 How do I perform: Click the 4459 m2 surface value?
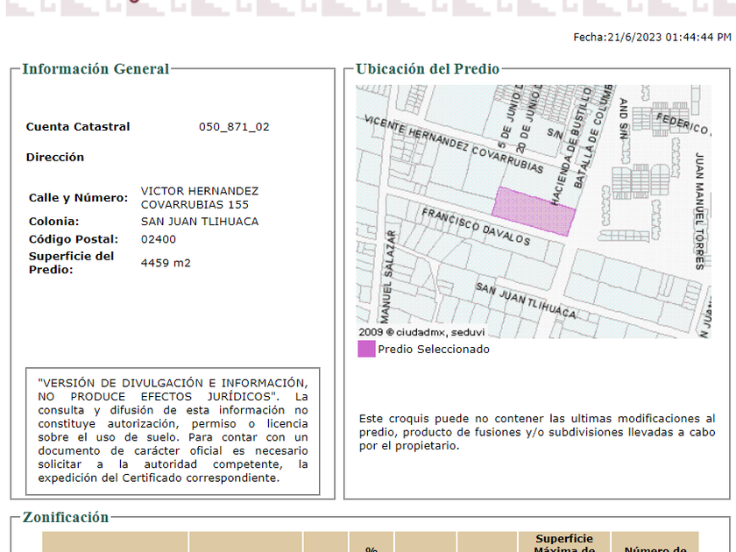point(166,263)
